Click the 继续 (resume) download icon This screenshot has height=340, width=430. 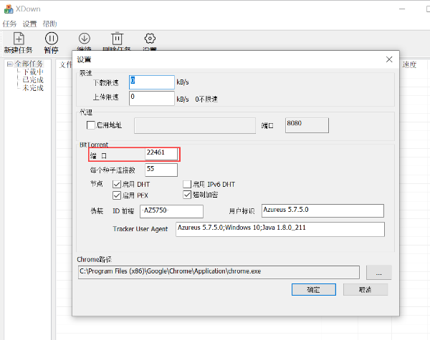[84, 39]
